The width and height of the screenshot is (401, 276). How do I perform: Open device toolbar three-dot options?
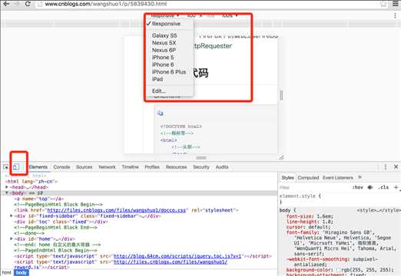tap(395, 16)
